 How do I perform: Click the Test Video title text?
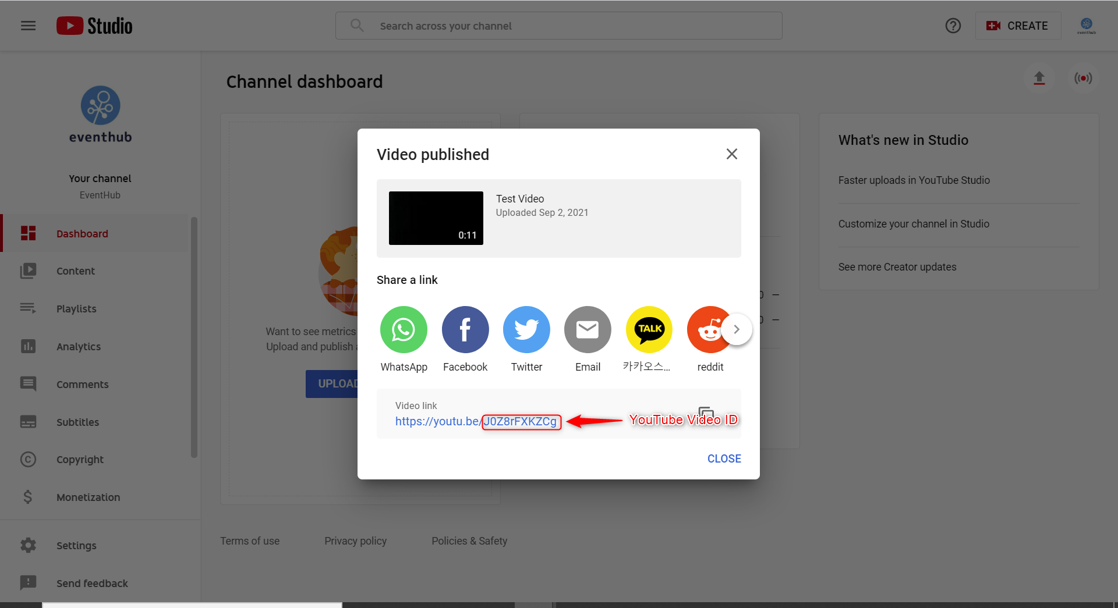520,199
